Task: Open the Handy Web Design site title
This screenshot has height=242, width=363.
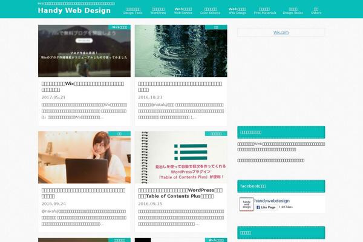Action: [74, 10]
